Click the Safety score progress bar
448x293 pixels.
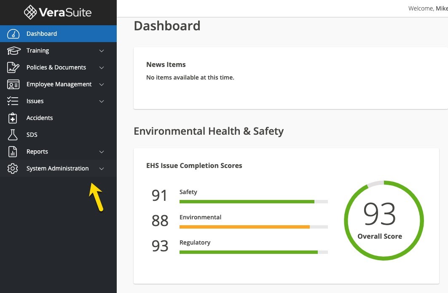[x=254, y=202]
